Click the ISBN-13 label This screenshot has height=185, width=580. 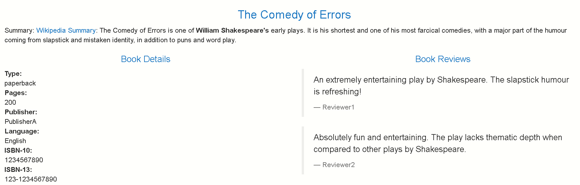point(18,170)
